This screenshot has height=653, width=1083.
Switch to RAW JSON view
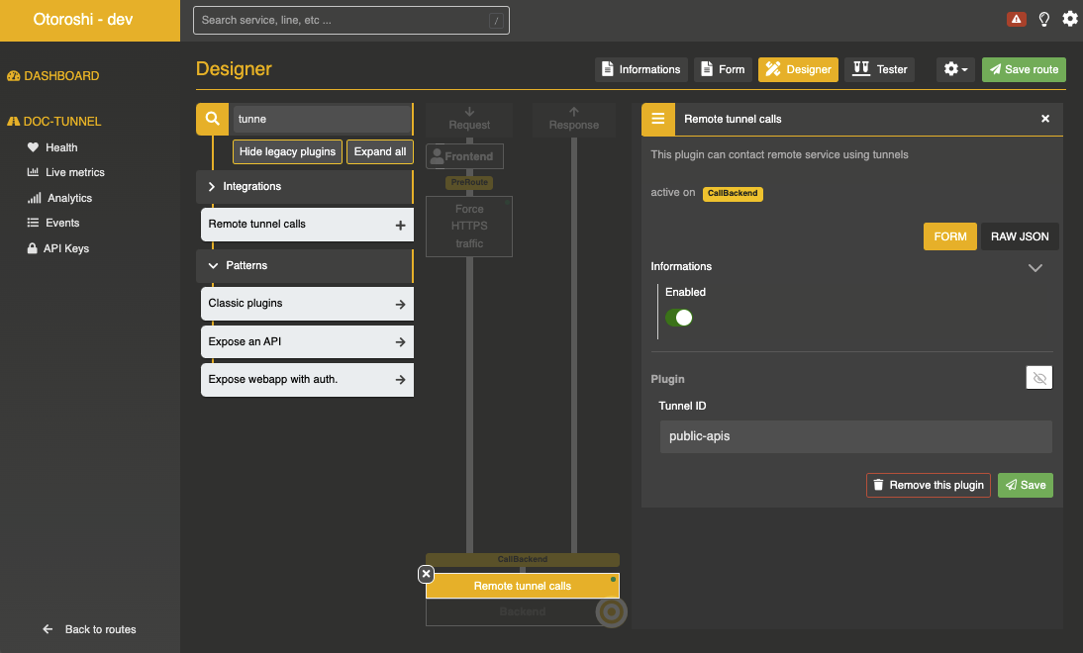[x=1020, y=236]
